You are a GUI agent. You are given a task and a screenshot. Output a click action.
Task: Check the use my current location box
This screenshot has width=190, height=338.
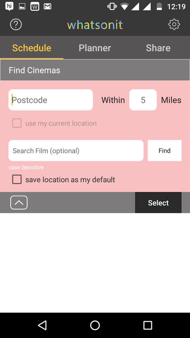pos(17,123)
